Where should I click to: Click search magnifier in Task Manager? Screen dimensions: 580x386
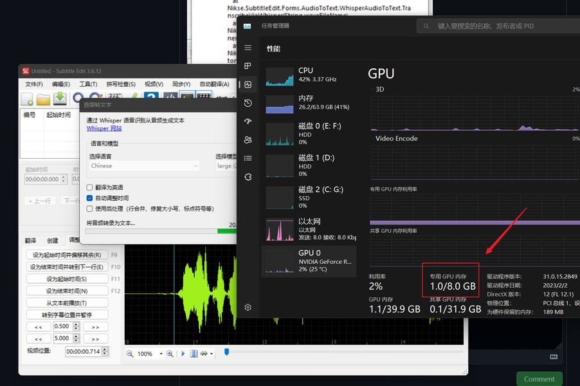pos(426,26)
